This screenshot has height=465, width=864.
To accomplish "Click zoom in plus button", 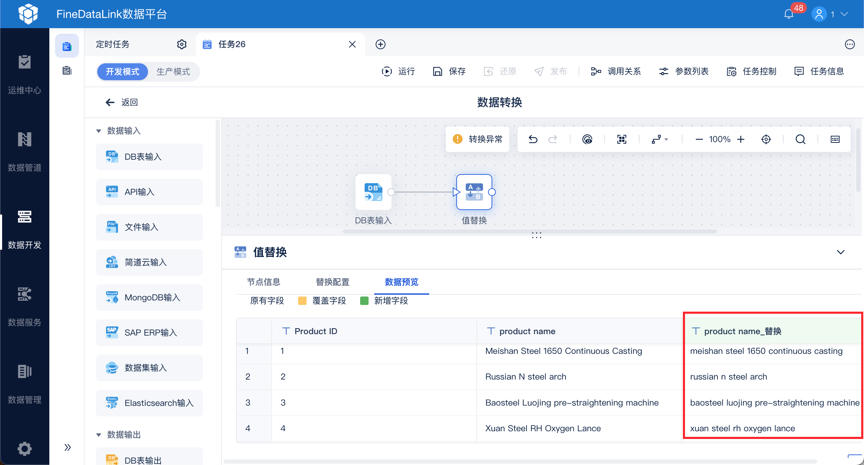I will click(741, 139).
